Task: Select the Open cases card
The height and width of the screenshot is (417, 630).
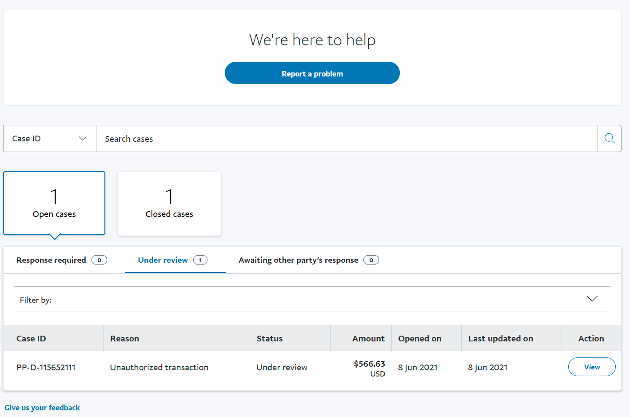Action: (54, 203)
